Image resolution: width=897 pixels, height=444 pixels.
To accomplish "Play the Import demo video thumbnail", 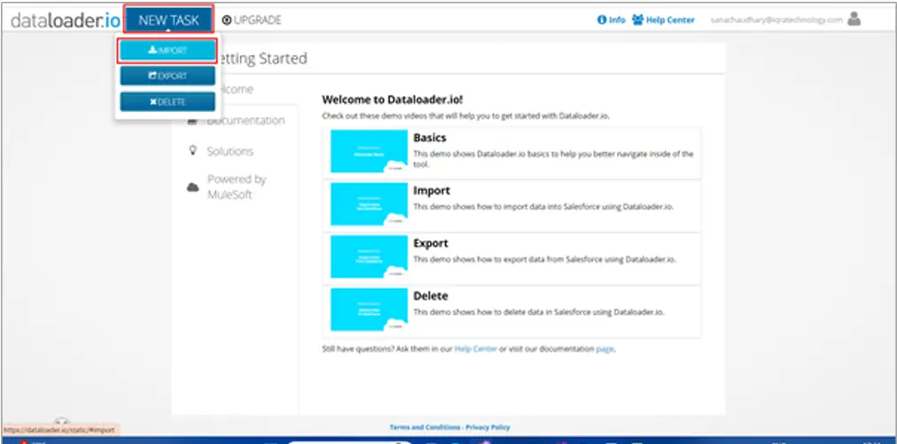I will click(x=369, y=204).
